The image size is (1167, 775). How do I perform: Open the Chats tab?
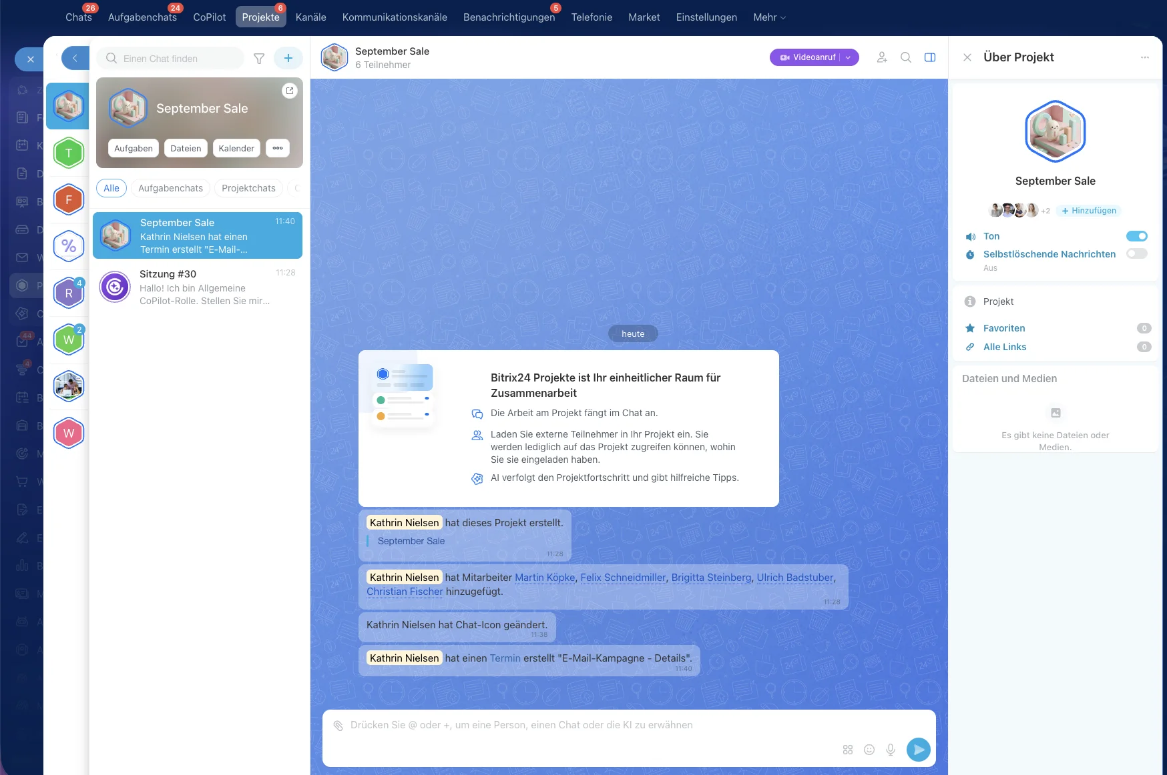79,17
